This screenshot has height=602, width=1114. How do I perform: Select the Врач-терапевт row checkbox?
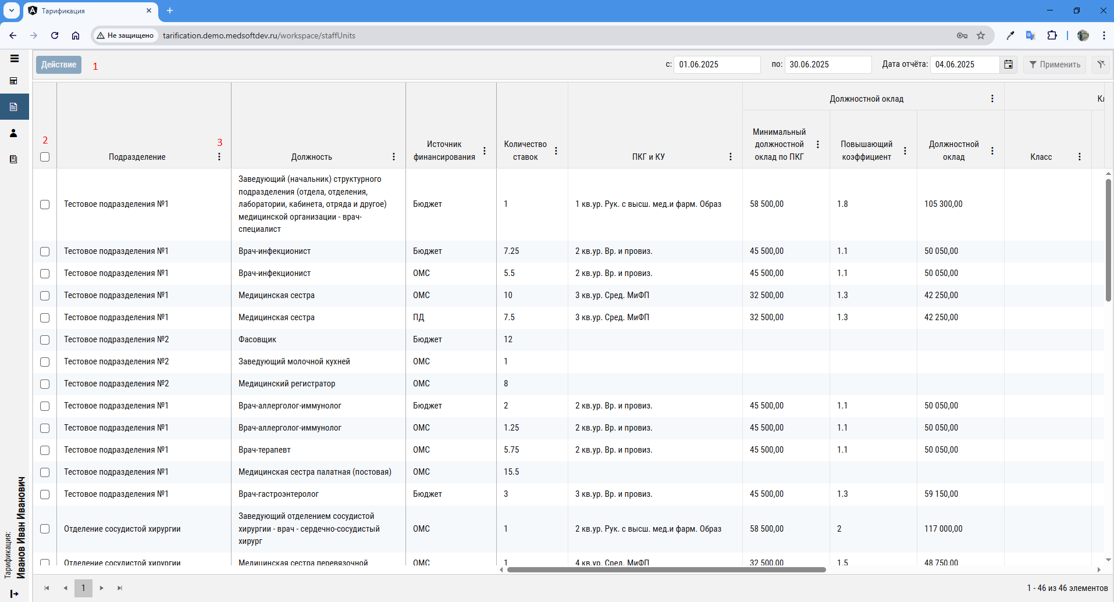point(45,450)
